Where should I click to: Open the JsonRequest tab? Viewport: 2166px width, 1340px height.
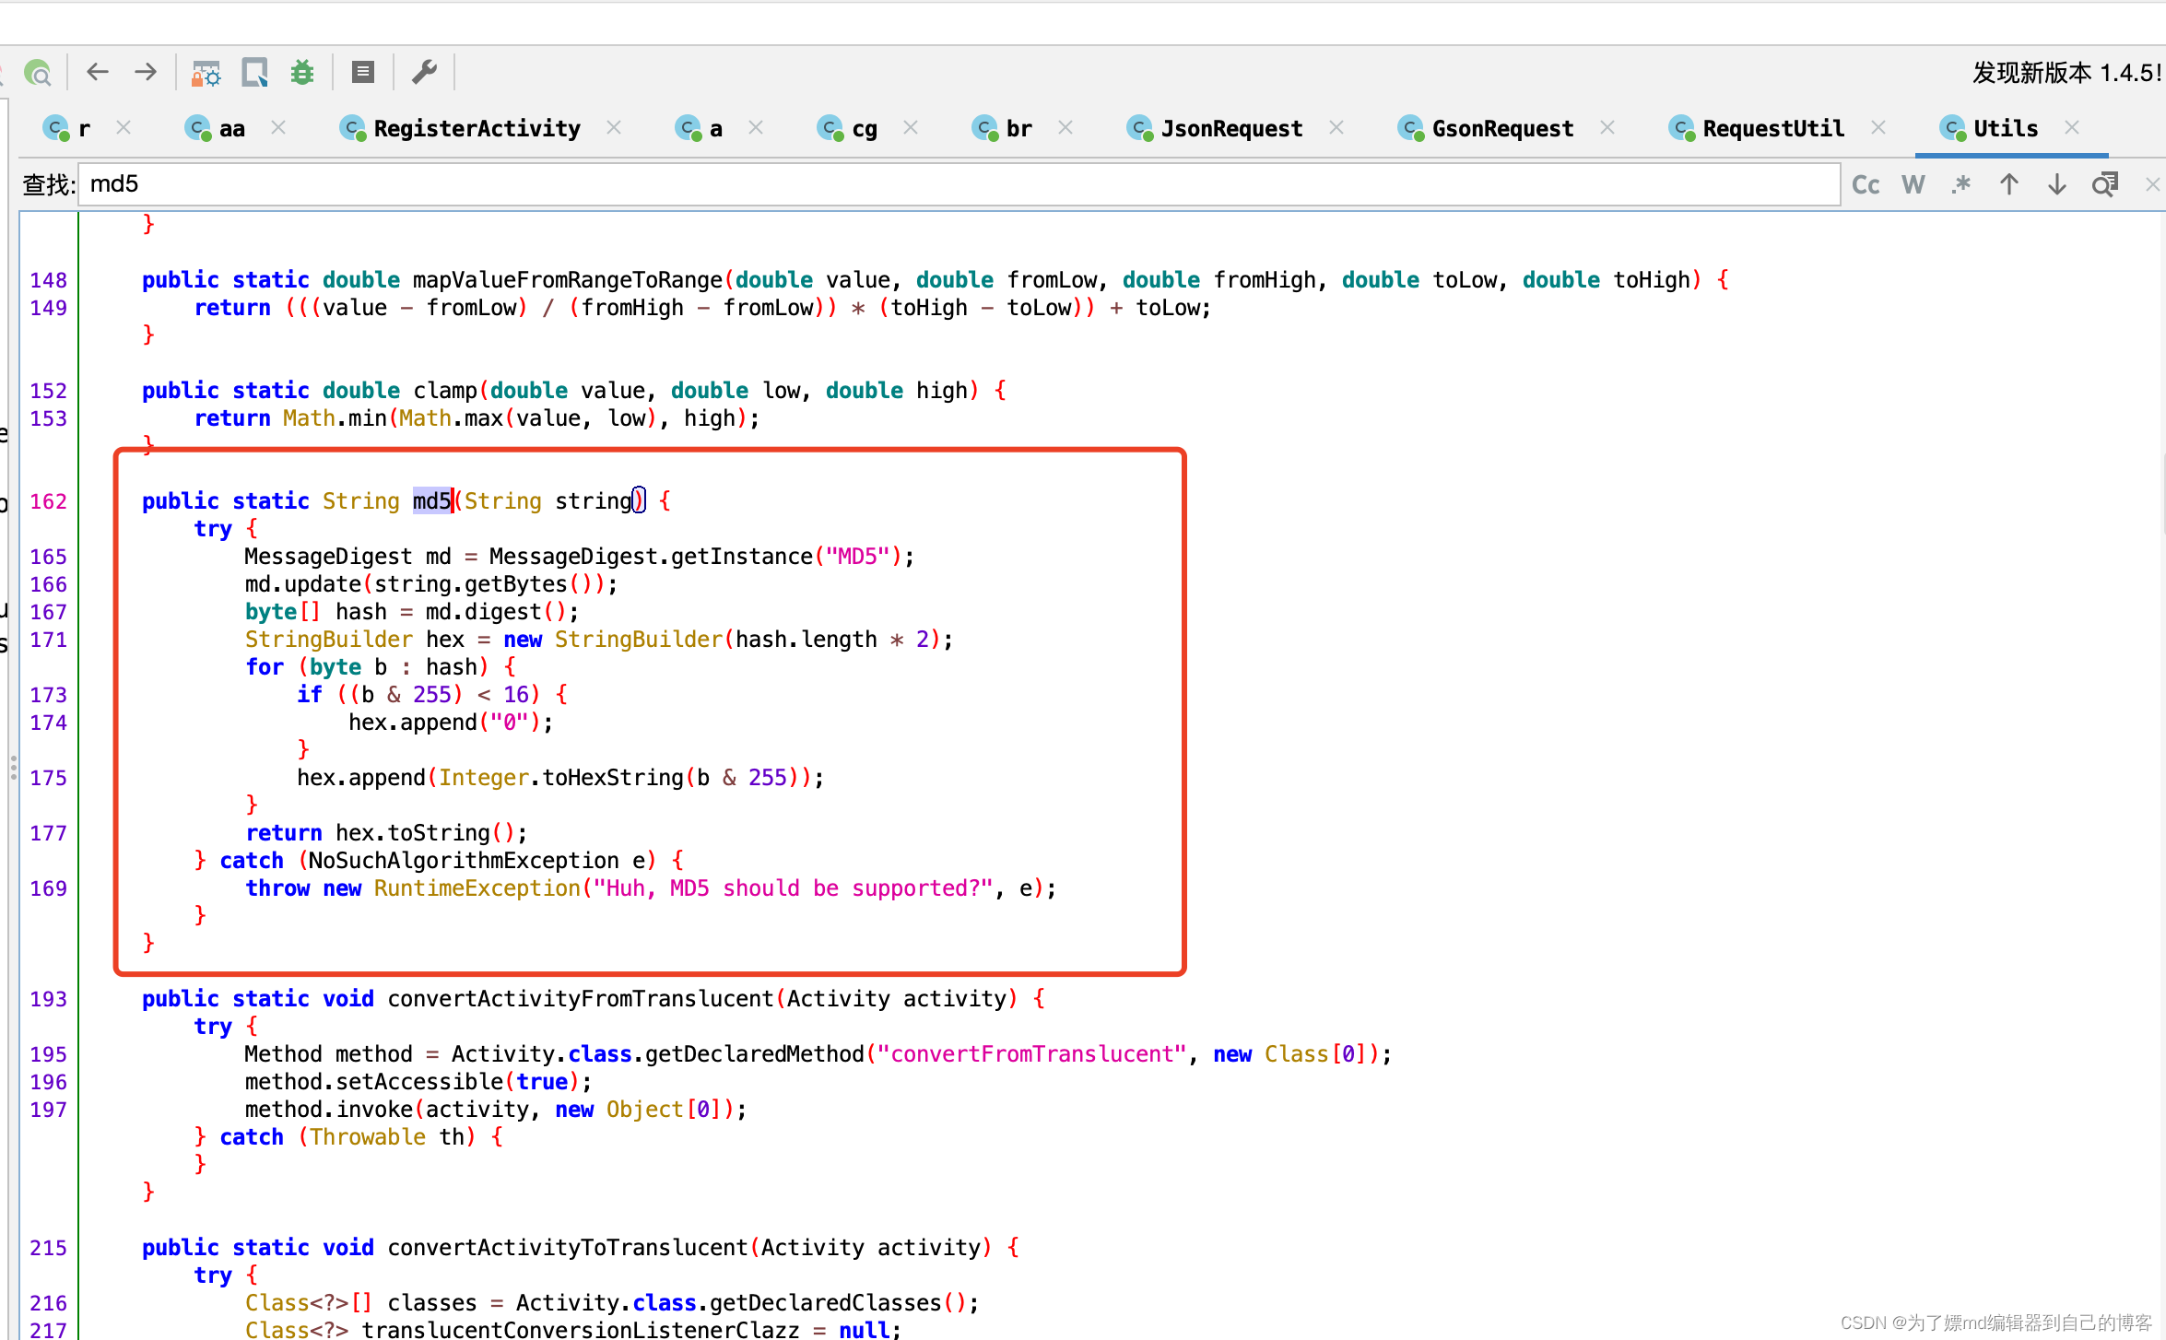click(x=1215, y=128)
